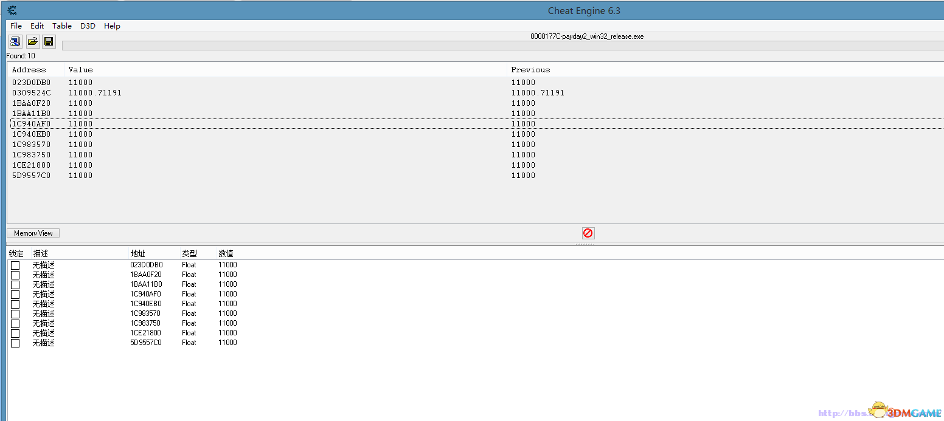Tick the lock checkbox for table address 1C940EB0
The width and height of the screenshot is (944, 421).
[x=15, y=304]
